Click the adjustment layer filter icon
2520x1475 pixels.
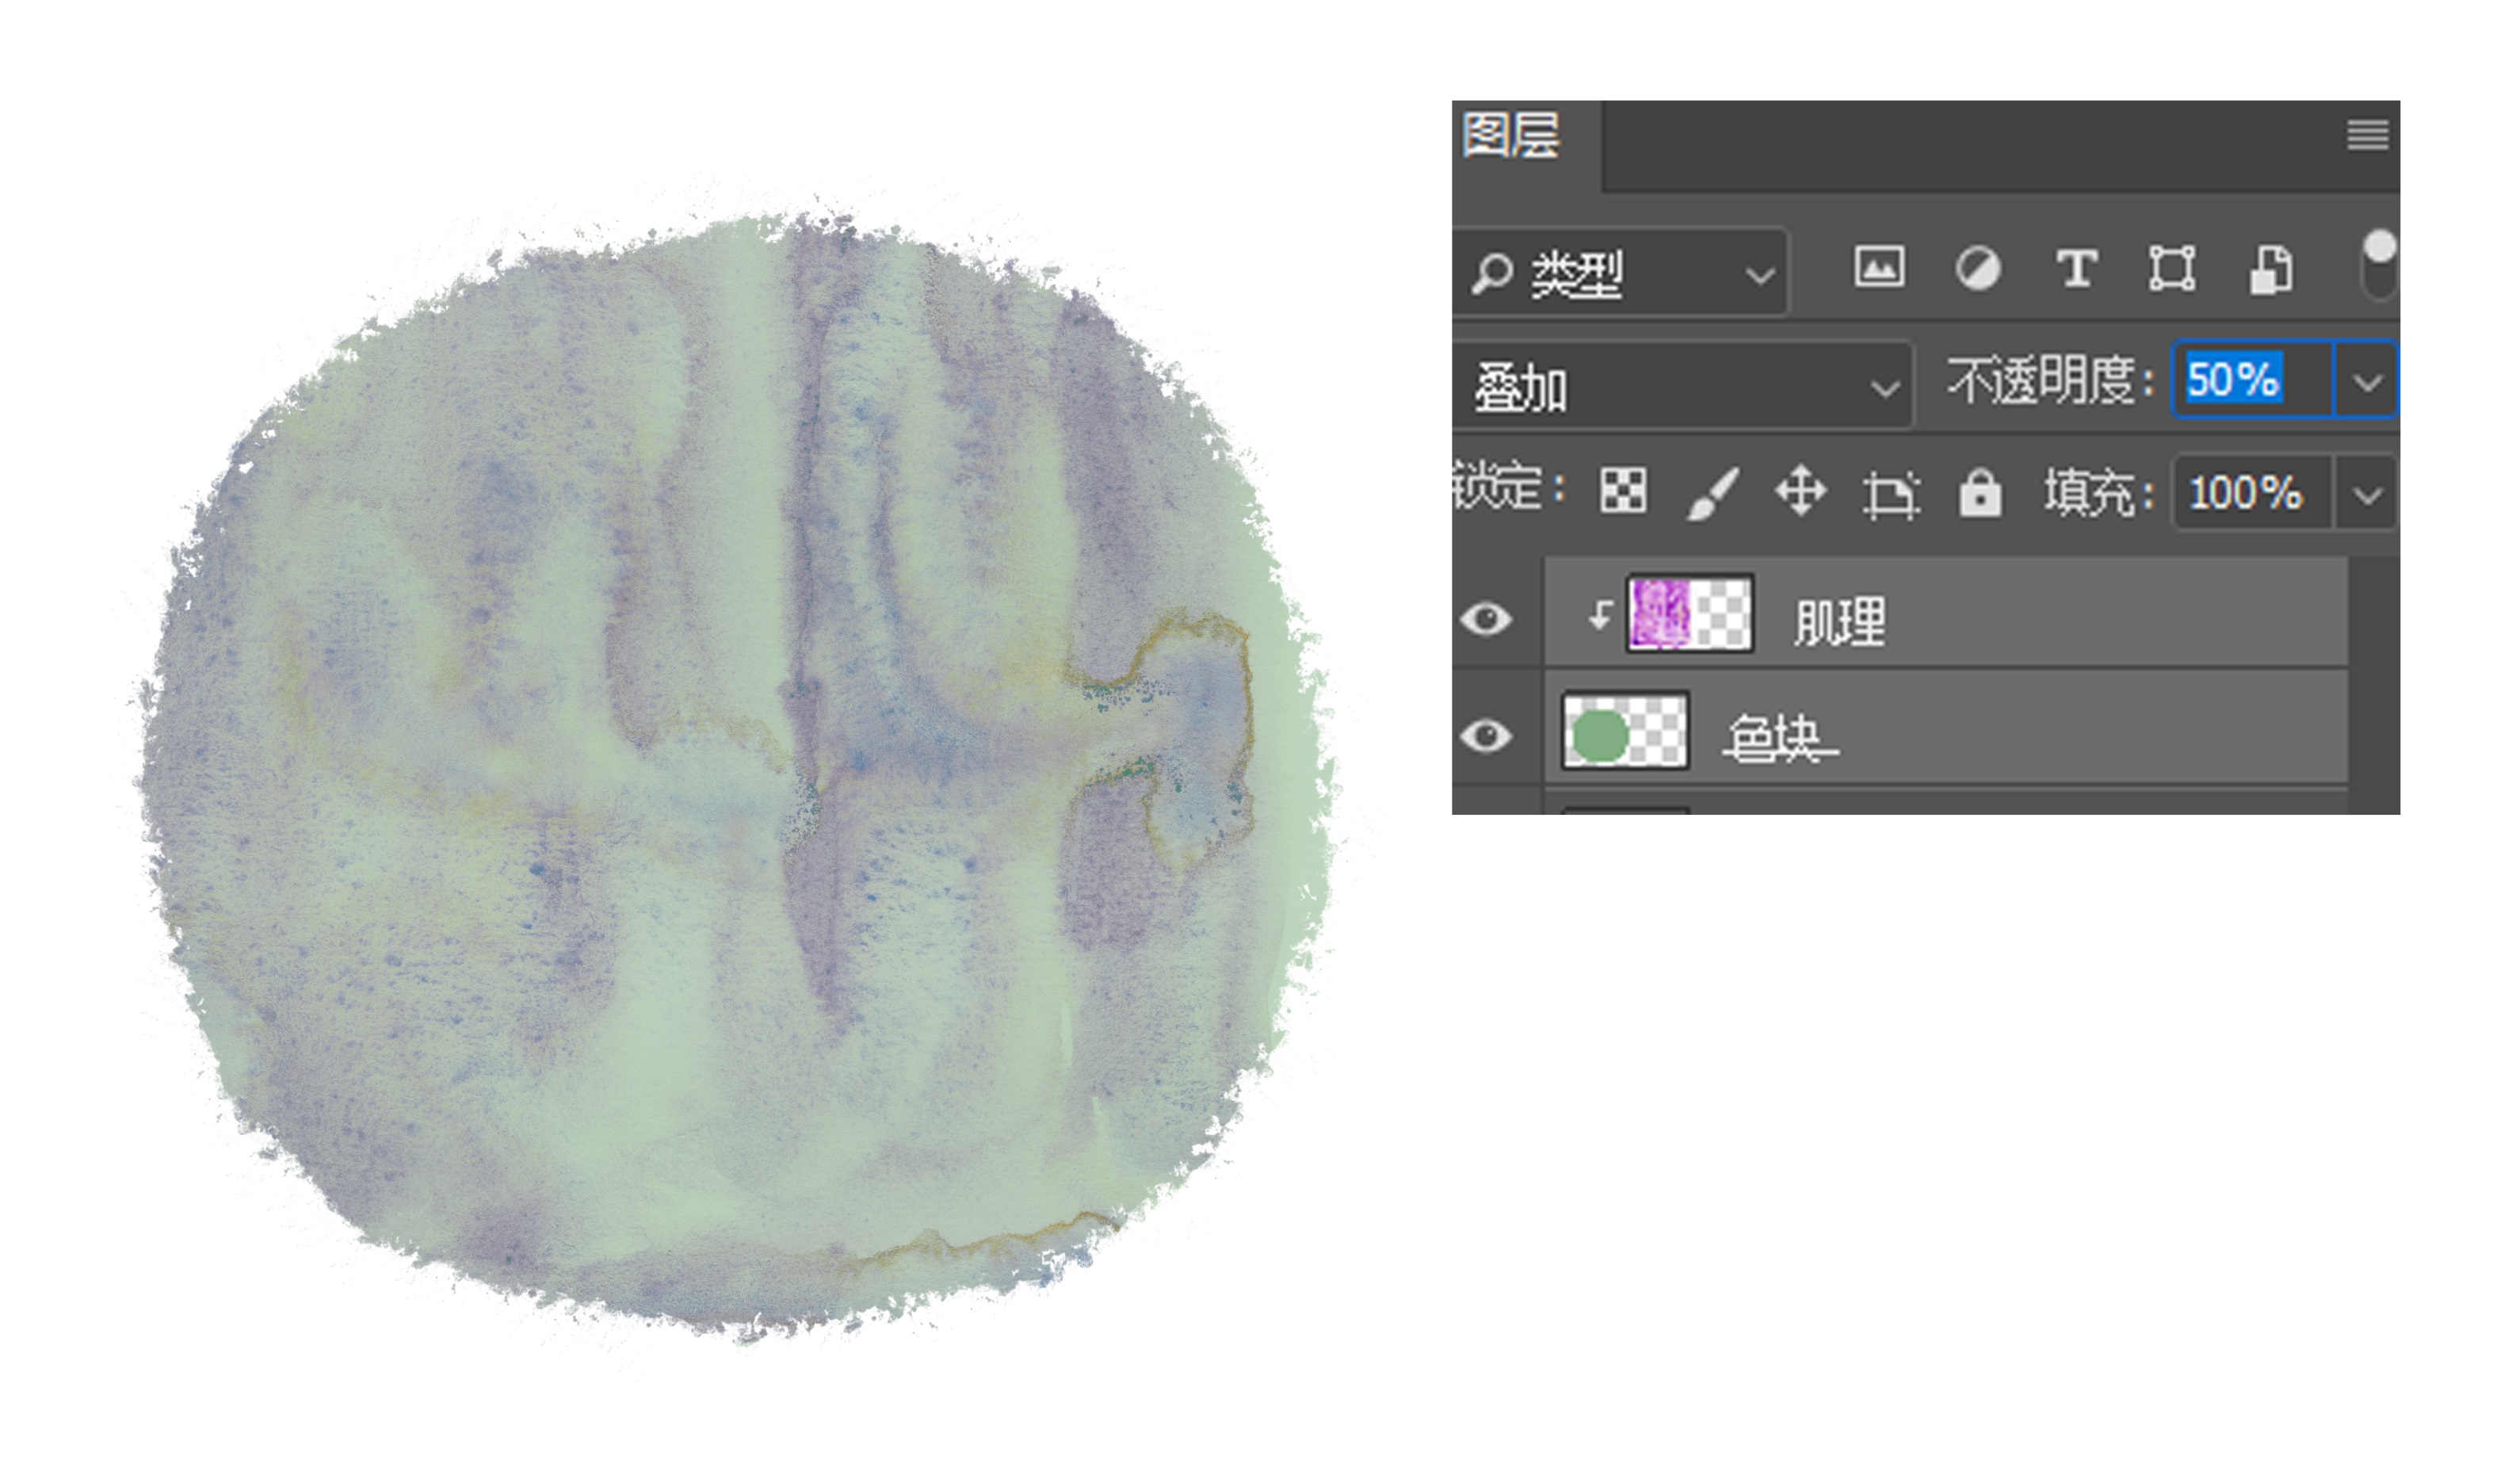1977,268
